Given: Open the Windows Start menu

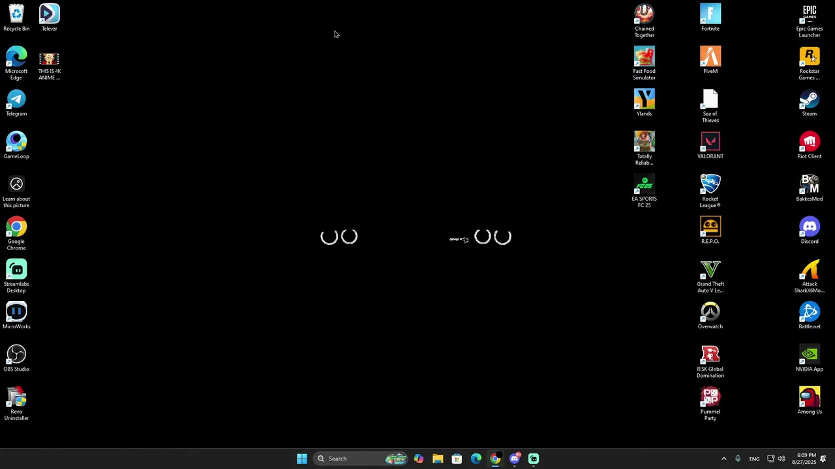Looking at the screenshot, I should (302, 459).
